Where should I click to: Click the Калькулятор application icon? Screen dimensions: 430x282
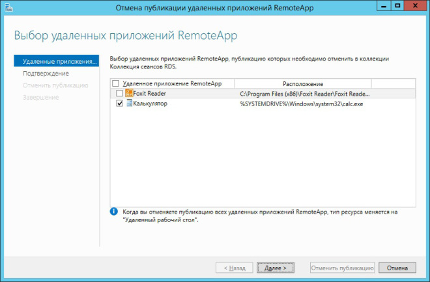coord(128,104)
